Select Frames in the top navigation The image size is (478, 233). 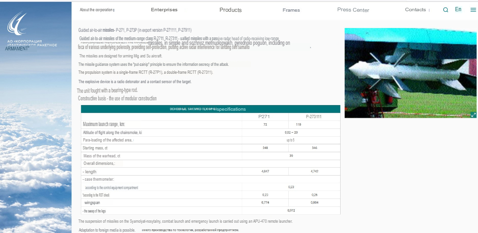pyautogui.click(x=291, y=10)
